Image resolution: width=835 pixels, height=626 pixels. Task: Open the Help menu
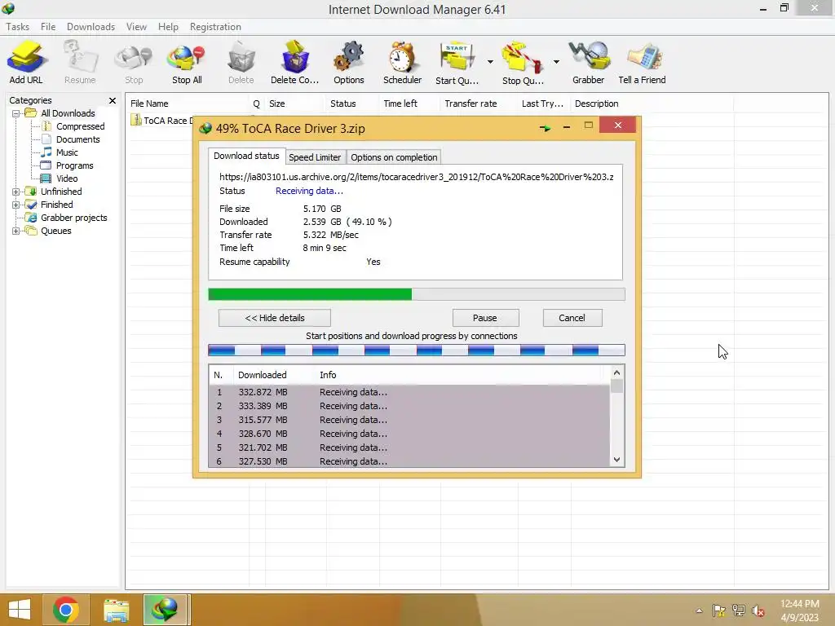tap(168, 27)
